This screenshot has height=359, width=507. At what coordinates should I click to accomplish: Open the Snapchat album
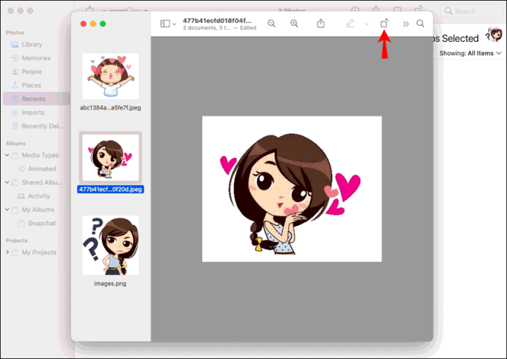[43, 223]
